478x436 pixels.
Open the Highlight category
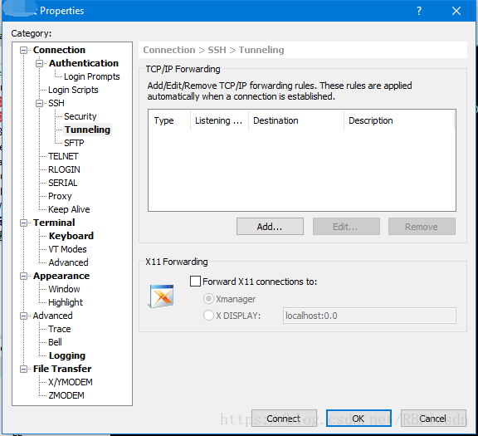pos(66,302)
